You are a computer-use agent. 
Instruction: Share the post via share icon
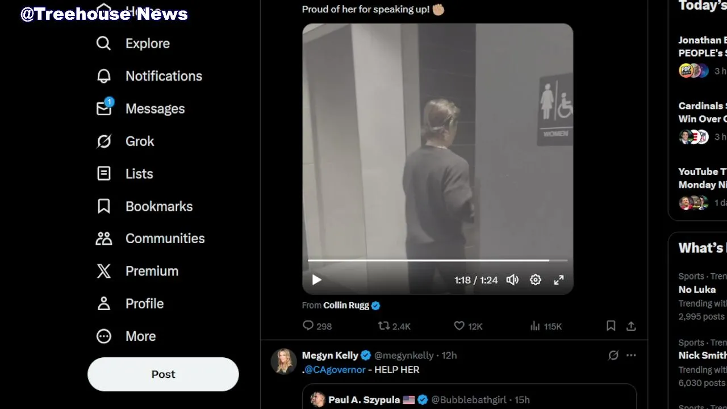(631, 326)
